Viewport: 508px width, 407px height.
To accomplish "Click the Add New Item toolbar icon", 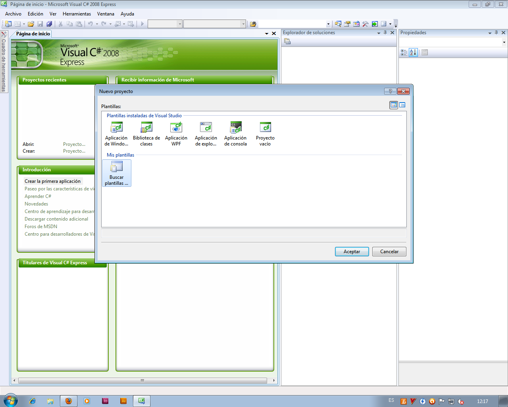I will (17, 24).
